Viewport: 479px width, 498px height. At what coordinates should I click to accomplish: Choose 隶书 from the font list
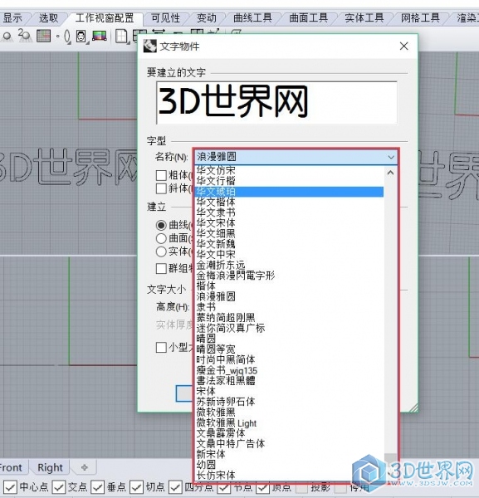[290, 307]
